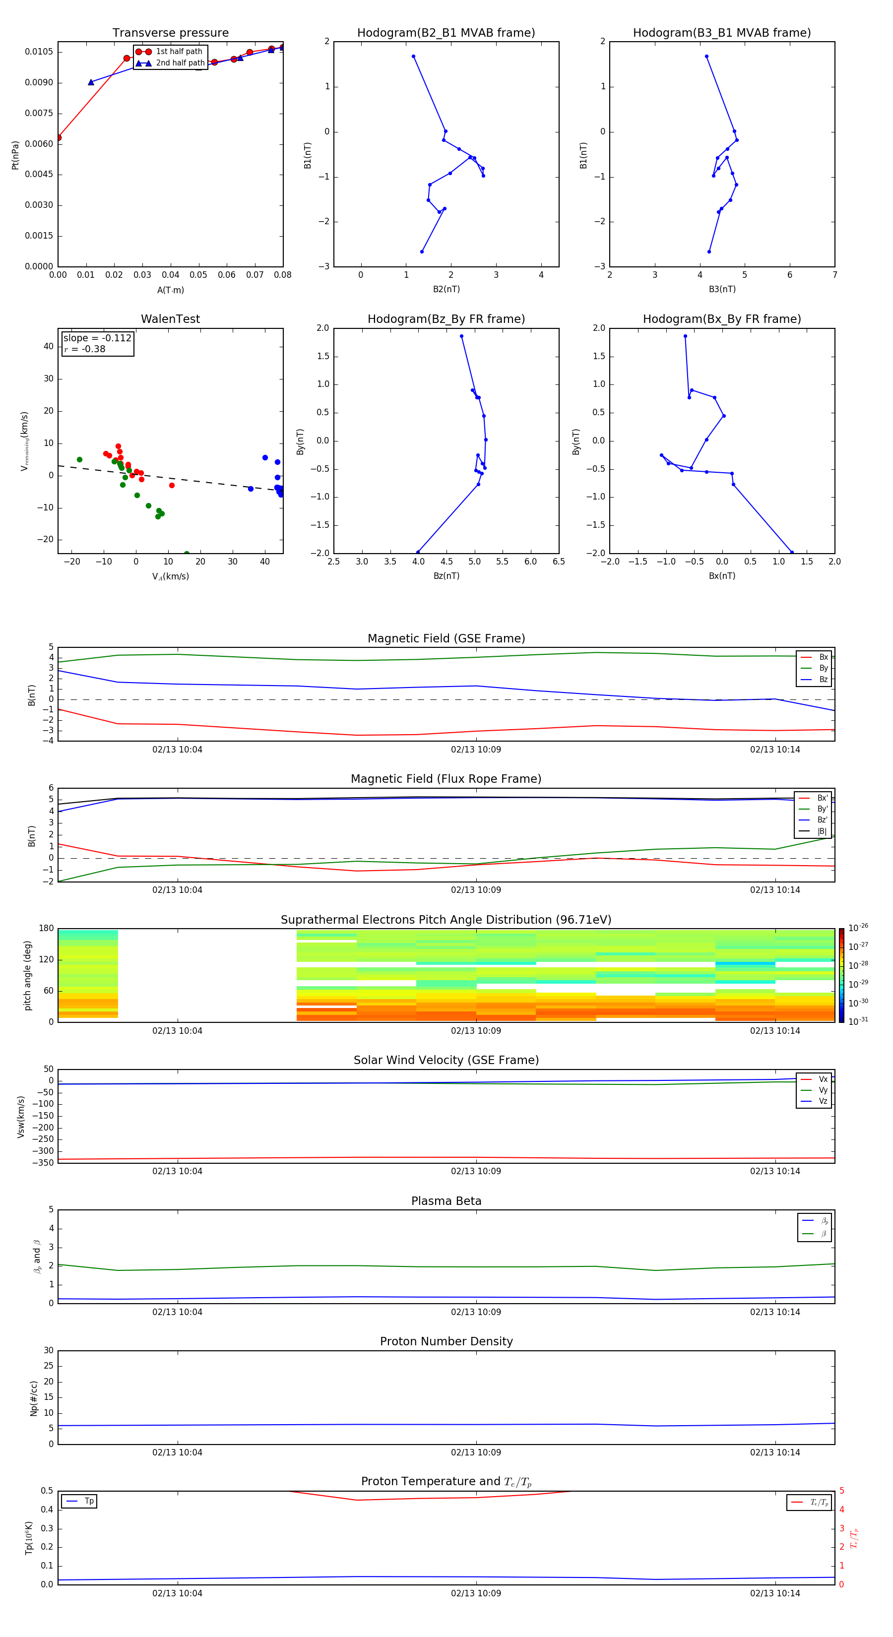
Task: Click the 'Transverse pressure' plot title
Action: tap(170, 33)
